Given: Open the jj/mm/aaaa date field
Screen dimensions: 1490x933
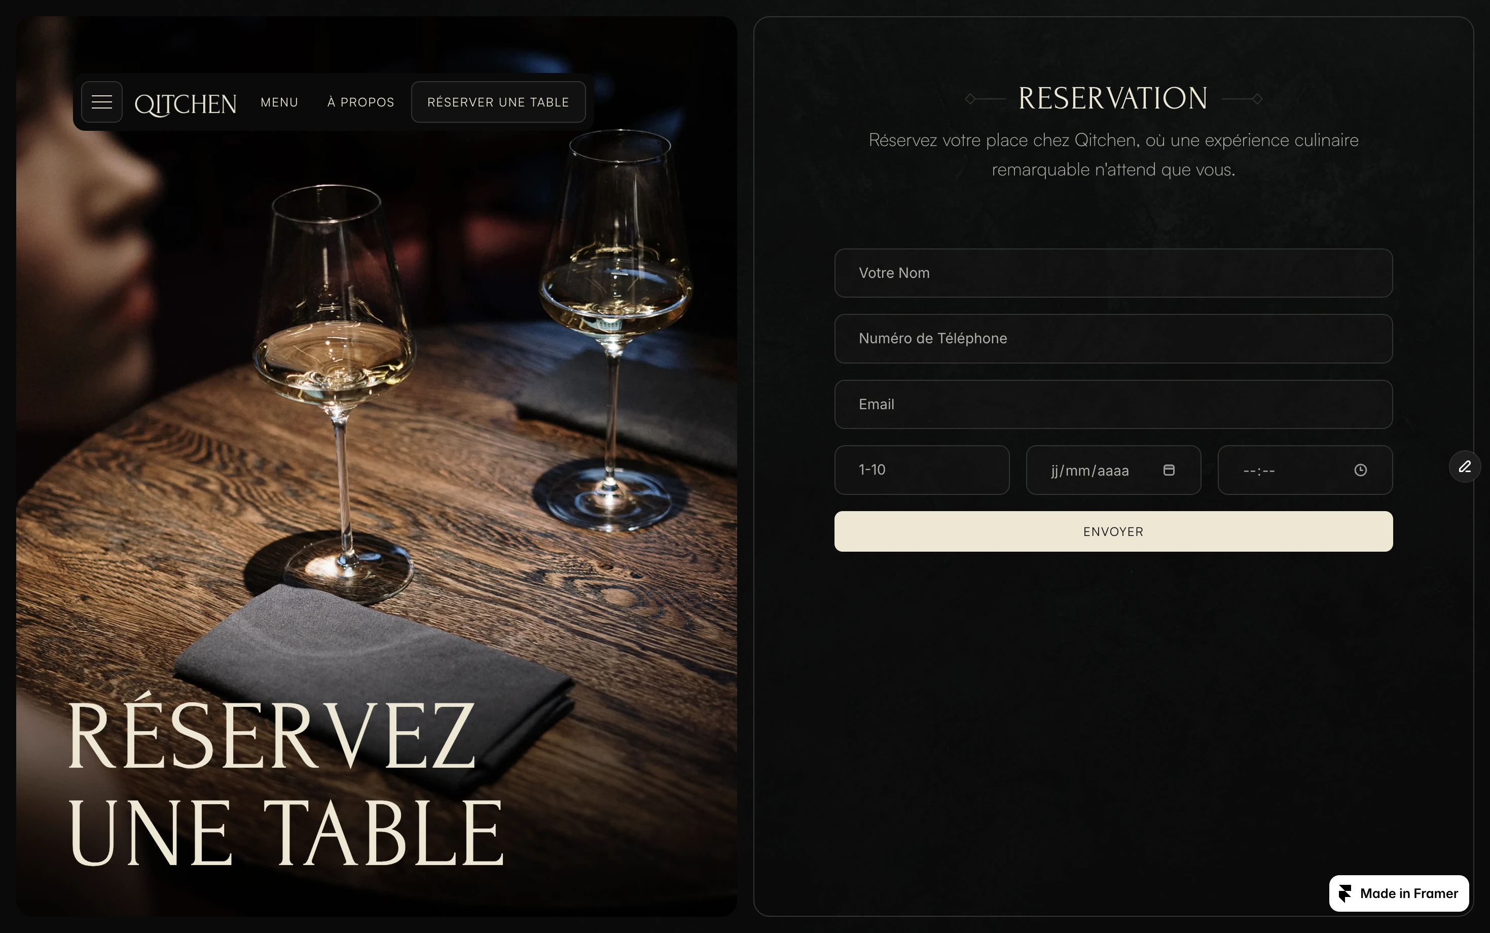Looking at the screenshot, I should (1113, 470).
